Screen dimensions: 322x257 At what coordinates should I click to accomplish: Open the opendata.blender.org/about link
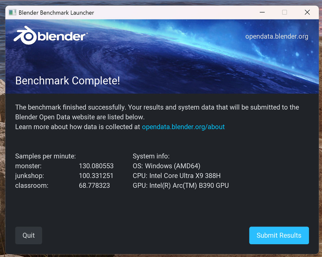183,127
